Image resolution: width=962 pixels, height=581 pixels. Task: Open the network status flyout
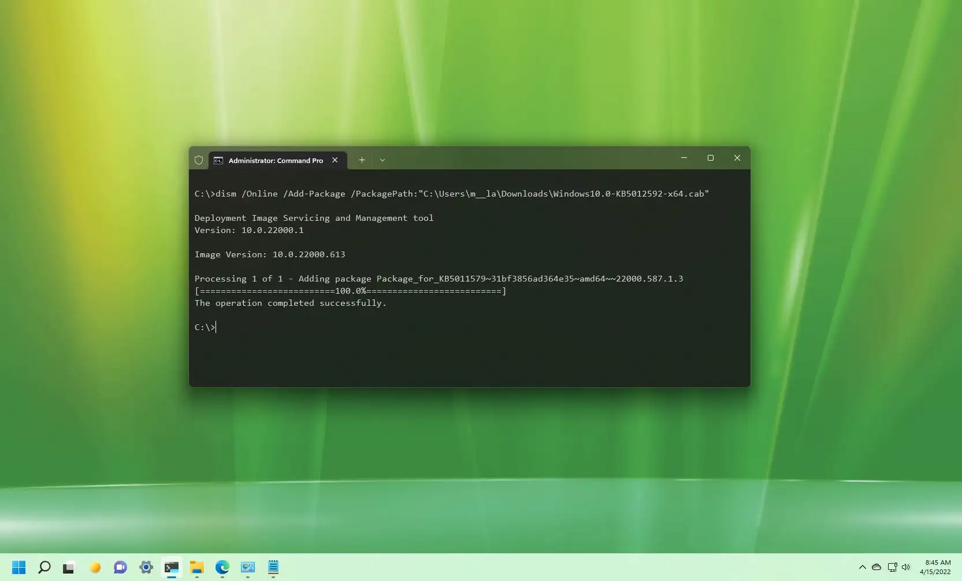pyautogui.click(x=893, y=568)
